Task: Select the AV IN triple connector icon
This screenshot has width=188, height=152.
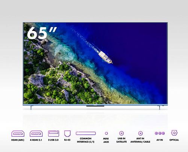Action: 160,133
